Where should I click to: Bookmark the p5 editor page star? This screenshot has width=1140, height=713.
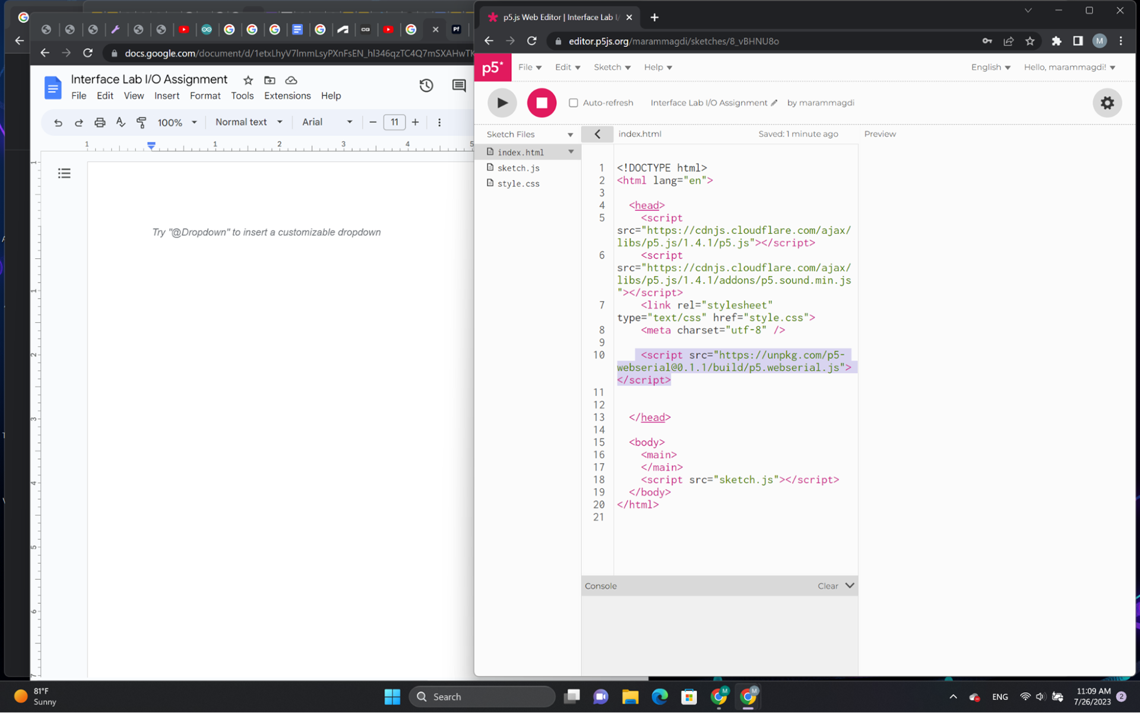[1030, 41]
